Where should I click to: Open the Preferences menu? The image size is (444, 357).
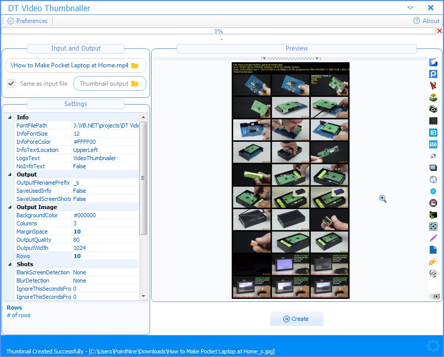tap(28, 21)
